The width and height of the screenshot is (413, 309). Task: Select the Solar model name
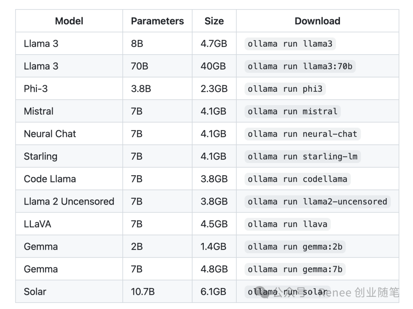point(35,292)
